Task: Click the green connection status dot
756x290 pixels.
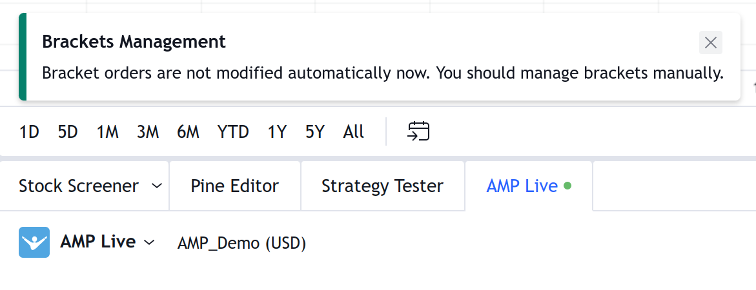Action: (x=567, y=186)
